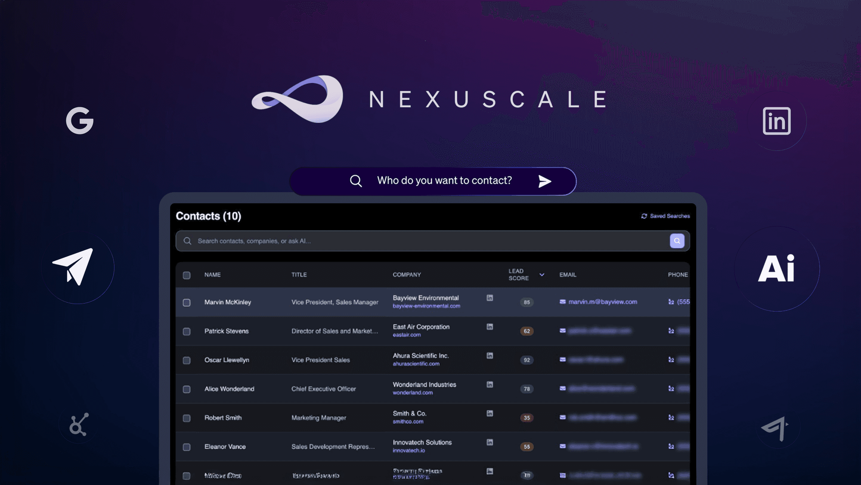The width and height of the screenshot is (861, 485).
Task: Click the send arrow in the contact search bar
Action: (x=544, y=181)
